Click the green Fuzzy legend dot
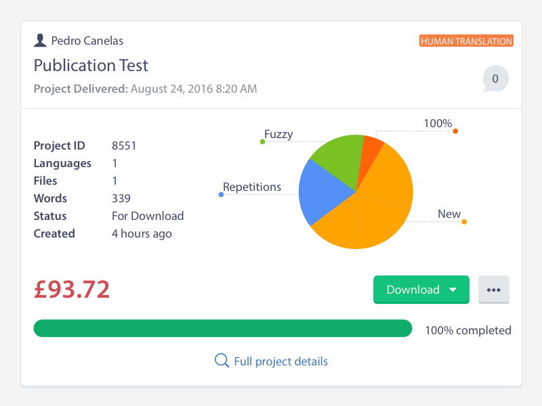This screenshot has height=406, width=542. click(x=262, y=141)
